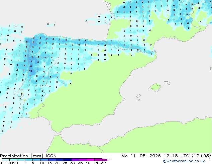212x164 pixels.
Task: Pick the 5–10 mm legend color box
Action: 36,160
